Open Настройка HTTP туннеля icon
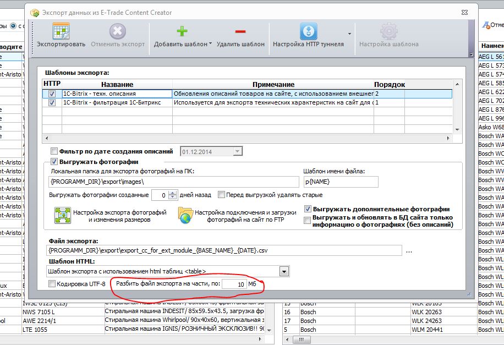This screenshot has width=504, height=345. pyautogui.click(x=308, y=31)
